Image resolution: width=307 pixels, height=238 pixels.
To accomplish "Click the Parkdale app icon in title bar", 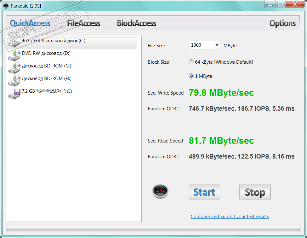I will (x=6, y=6).
